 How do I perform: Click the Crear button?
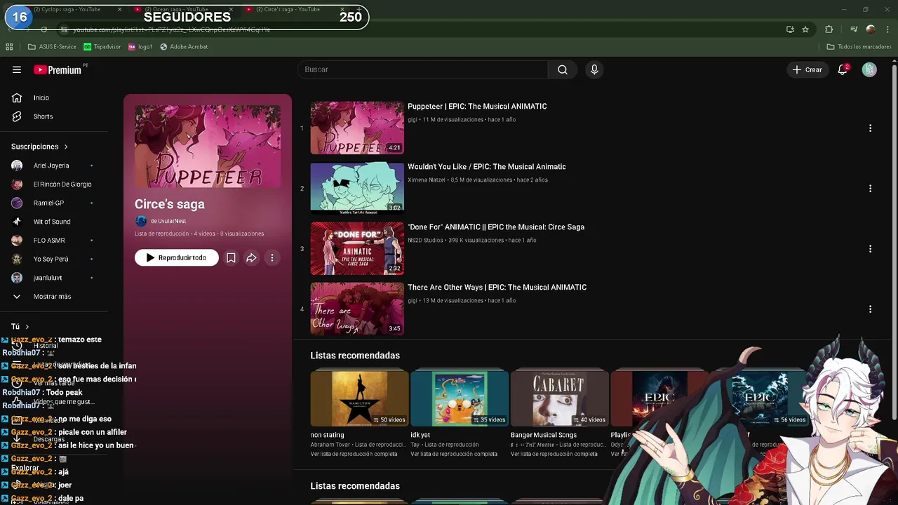tap(807, 69)
